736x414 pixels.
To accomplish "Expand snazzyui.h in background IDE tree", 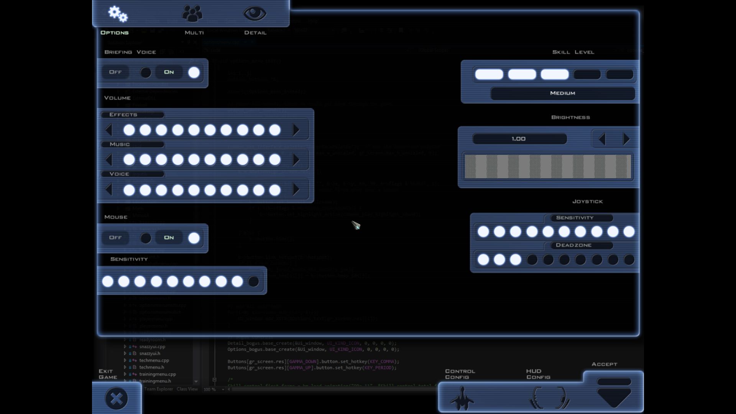I will [125, 353].
